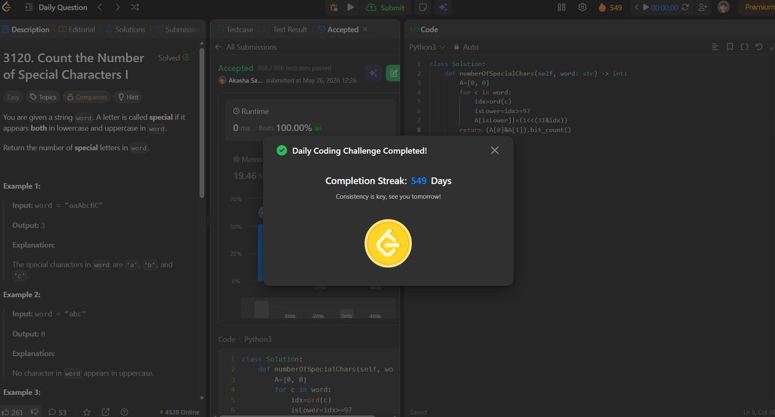Pick a random question with shuffle icon
Screen dimensions: 775x417
pyautogui.click(x=134, y=7)
